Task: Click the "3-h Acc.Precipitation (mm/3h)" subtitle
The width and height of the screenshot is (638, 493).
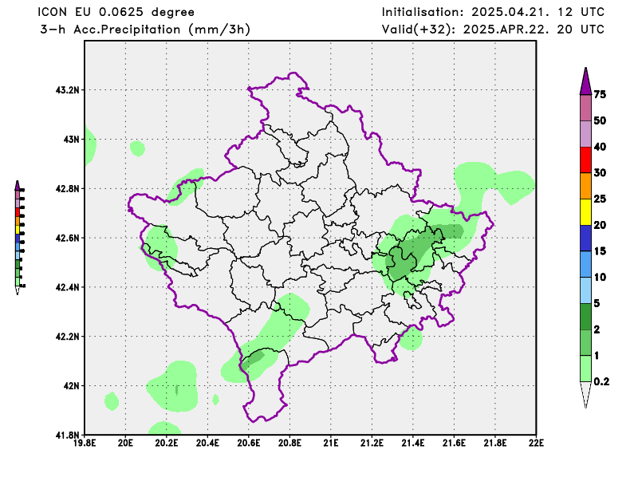Action: tap(145, 30)
